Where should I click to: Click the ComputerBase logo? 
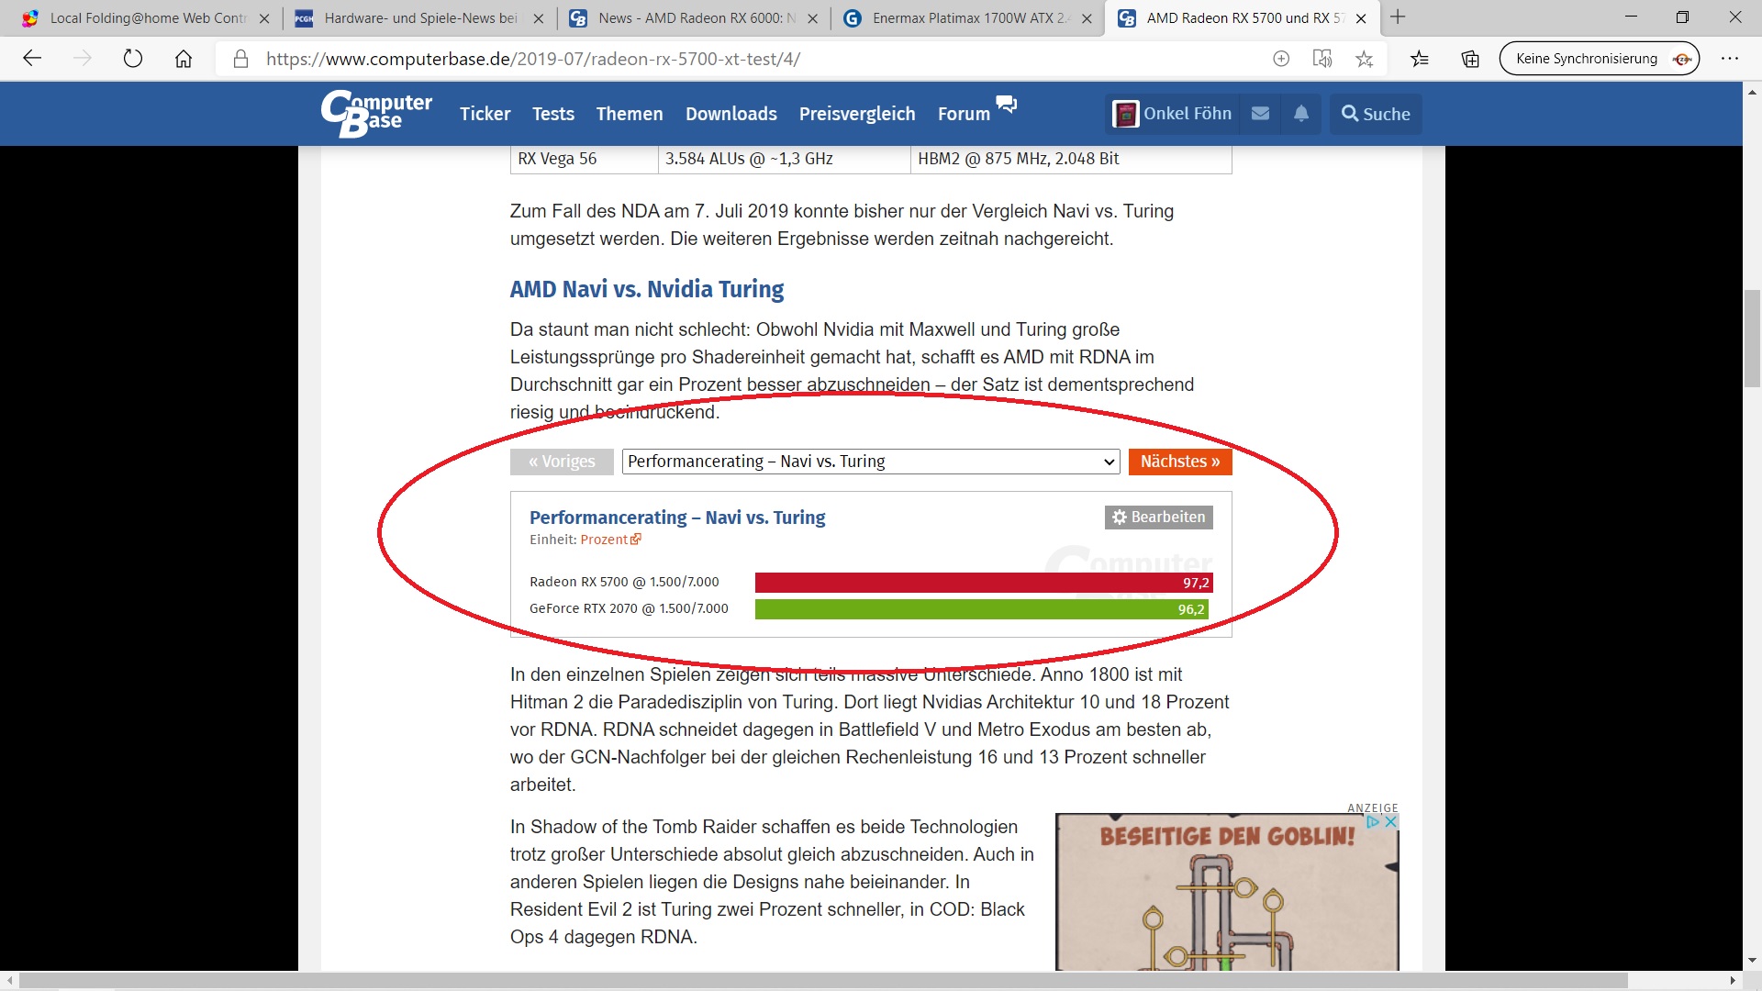coord(376,114)
